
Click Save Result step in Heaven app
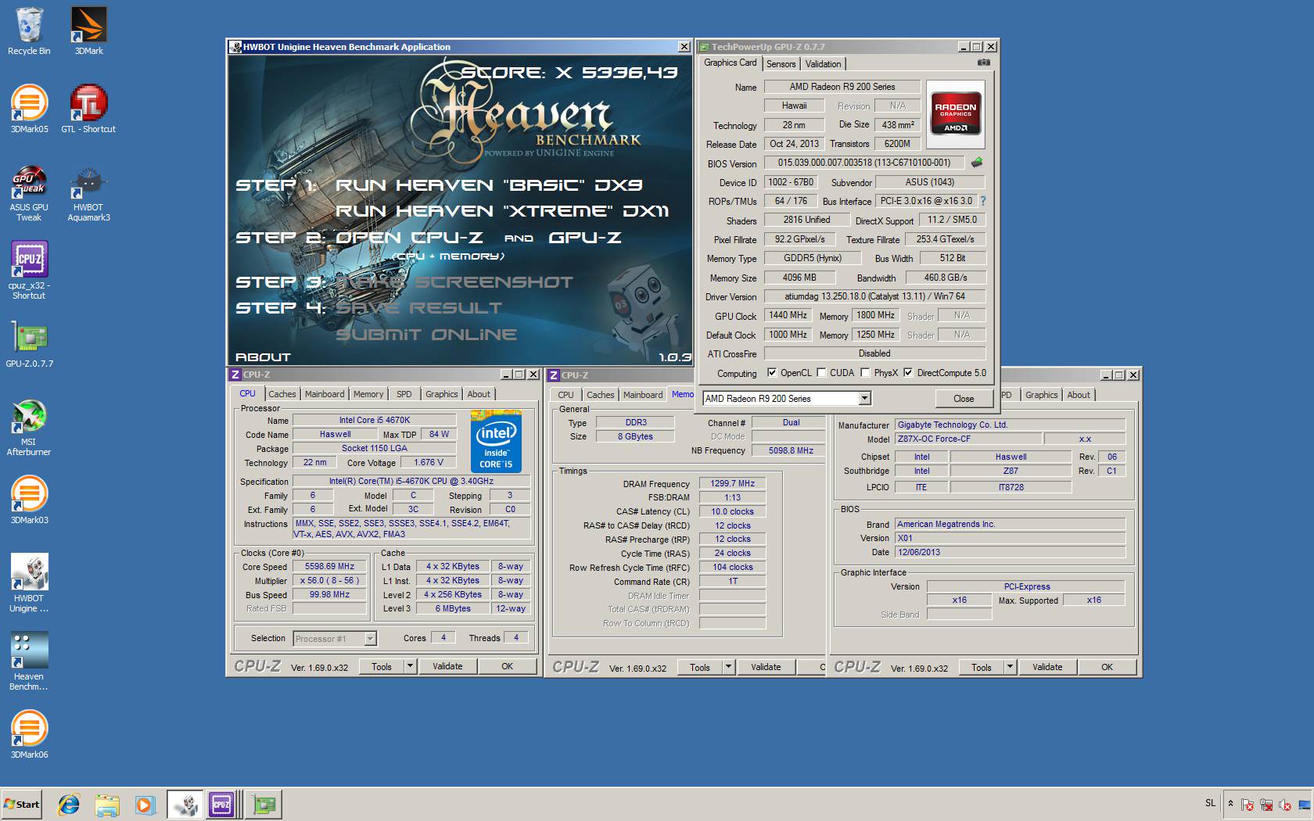coord(419,308)
